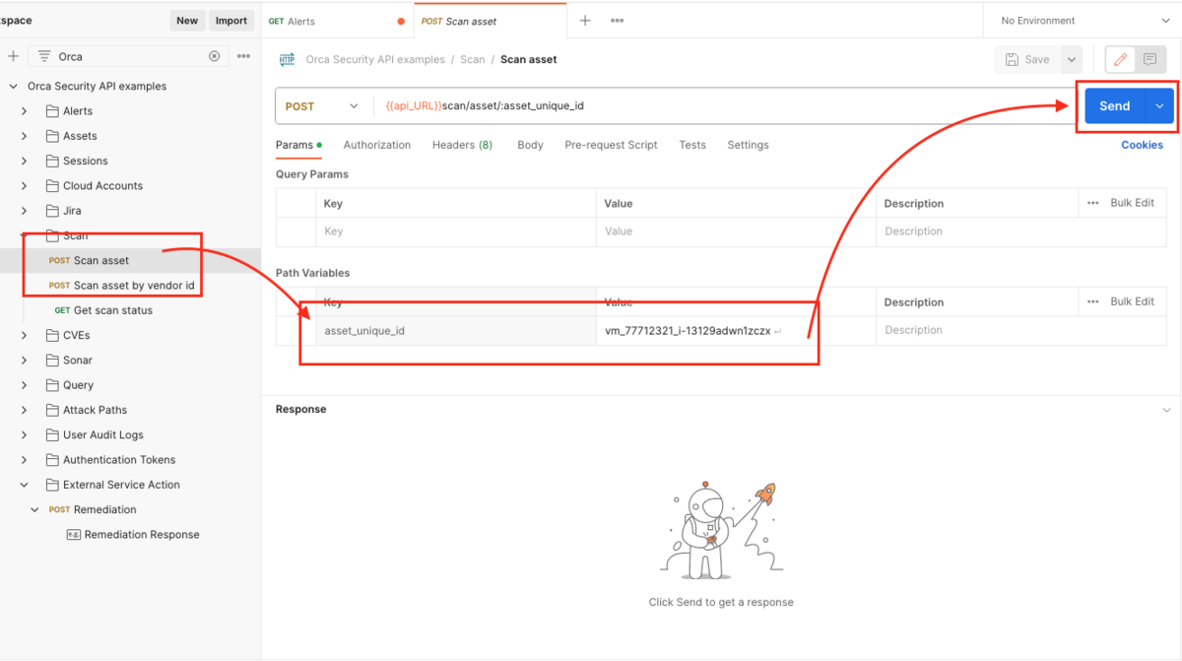Clear the Orca search text
The height and width of the screenshot is (661, 1182).
click(214, 56)
